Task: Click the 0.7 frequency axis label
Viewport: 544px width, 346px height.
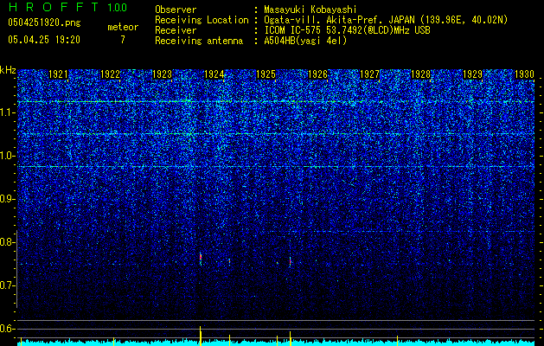Action: click(8, 285)
